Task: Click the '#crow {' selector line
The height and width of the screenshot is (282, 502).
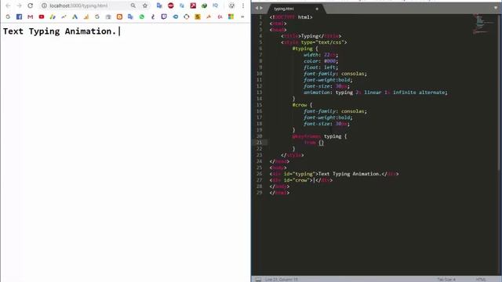Action: (x=302, y=105)
